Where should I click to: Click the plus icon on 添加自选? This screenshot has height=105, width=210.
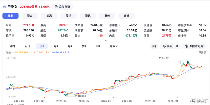coord(56,7)
